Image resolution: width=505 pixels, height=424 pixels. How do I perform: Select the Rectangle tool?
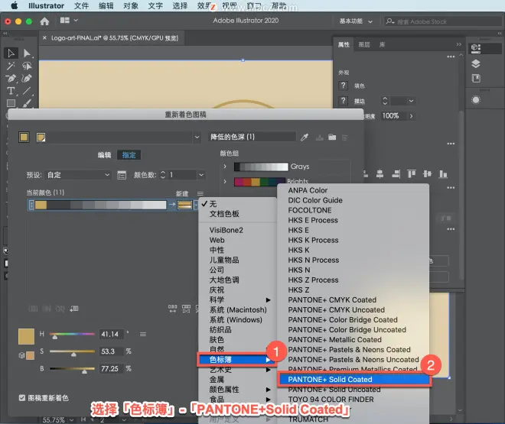coord(11,103)
